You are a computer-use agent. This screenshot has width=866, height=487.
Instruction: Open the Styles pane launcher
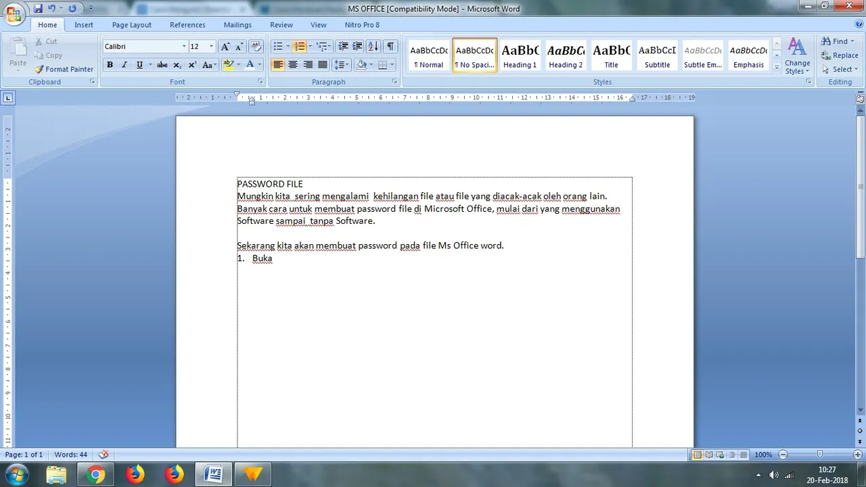pyautogui.click(x=808, y=82)
